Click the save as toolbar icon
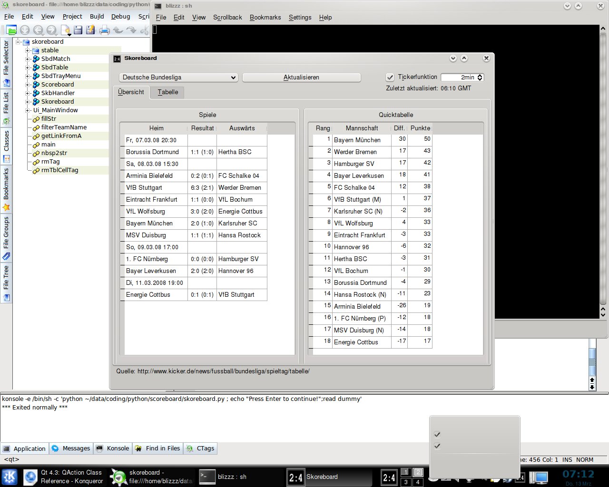 90,30
